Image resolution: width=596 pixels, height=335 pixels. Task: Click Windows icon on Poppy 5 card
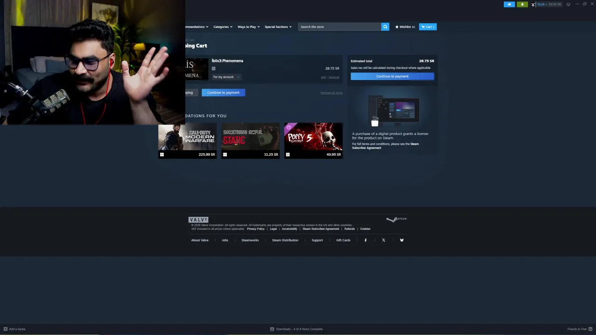point(288,154)
